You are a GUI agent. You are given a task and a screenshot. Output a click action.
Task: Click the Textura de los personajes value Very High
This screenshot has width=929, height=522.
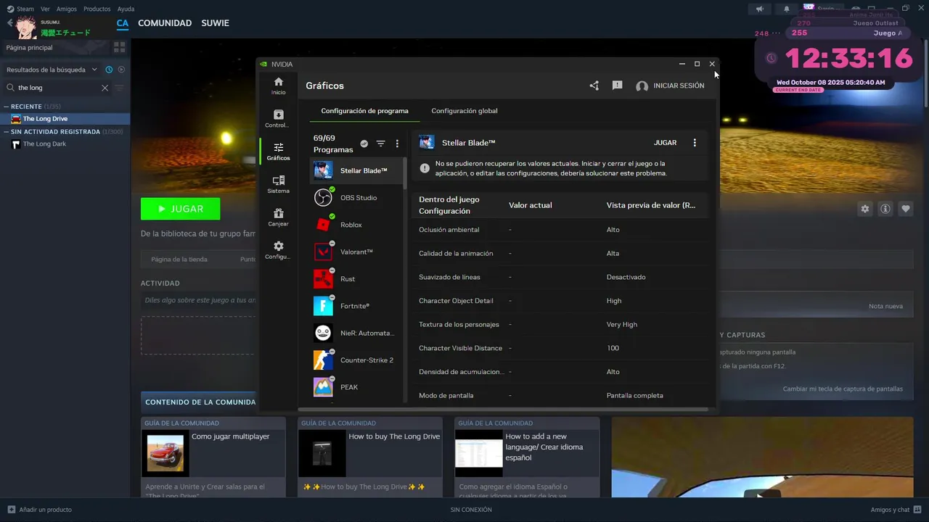(622, 325)
